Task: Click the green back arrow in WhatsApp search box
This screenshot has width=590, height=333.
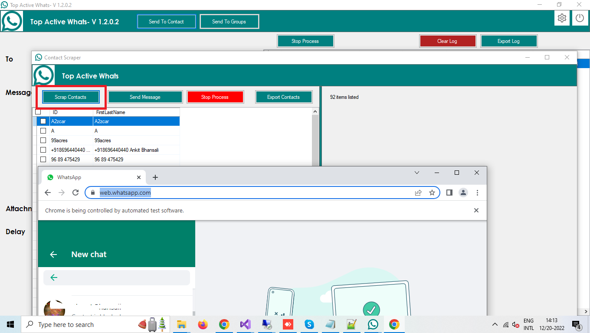Action: point(54,277)
